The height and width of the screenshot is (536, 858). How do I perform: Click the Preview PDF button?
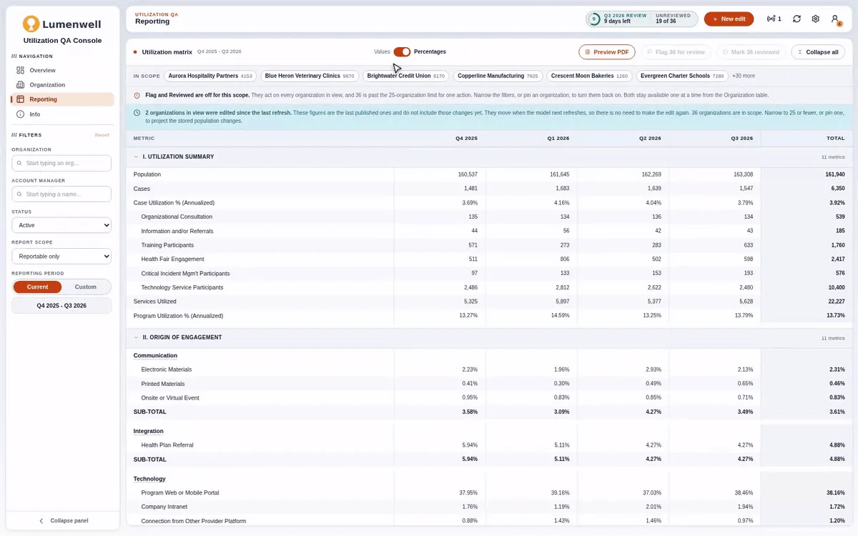tap(607, 52)
